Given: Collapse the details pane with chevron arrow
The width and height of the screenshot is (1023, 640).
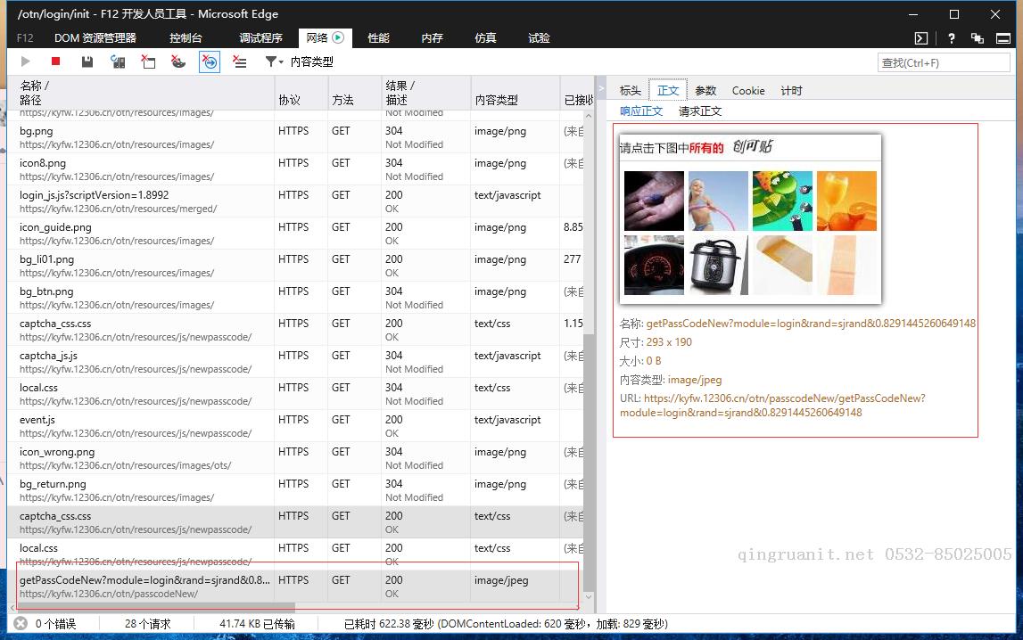Looking at the screenshot, I should 601,89.
